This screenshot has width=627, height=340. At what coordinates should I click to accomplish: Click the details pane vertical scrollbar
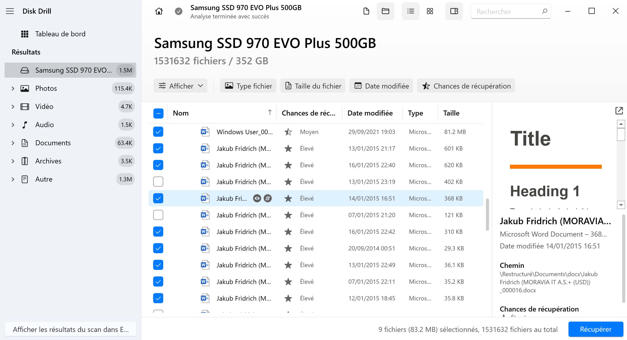623,259
